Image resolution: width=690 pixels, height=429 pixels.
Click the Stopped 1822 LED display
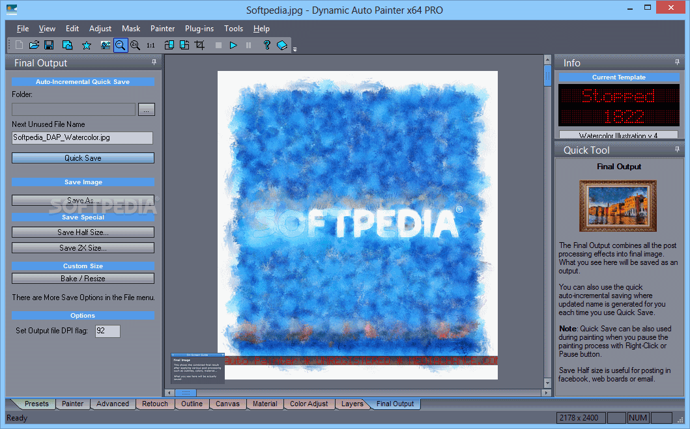pyautogui.click(x=619, y=105)
